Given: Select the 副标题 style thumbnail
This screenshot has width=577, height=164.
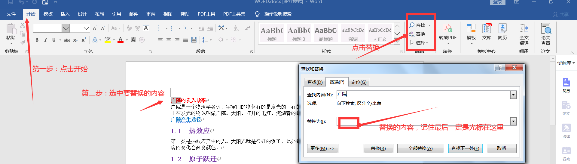Looking at the screenshot, I should pos(326,34).
